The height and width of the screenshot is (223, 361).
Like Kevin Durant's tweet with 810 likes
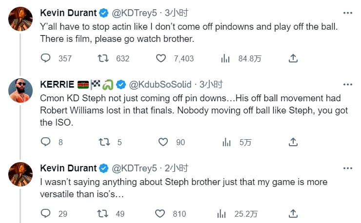click(x=161, y=213)
